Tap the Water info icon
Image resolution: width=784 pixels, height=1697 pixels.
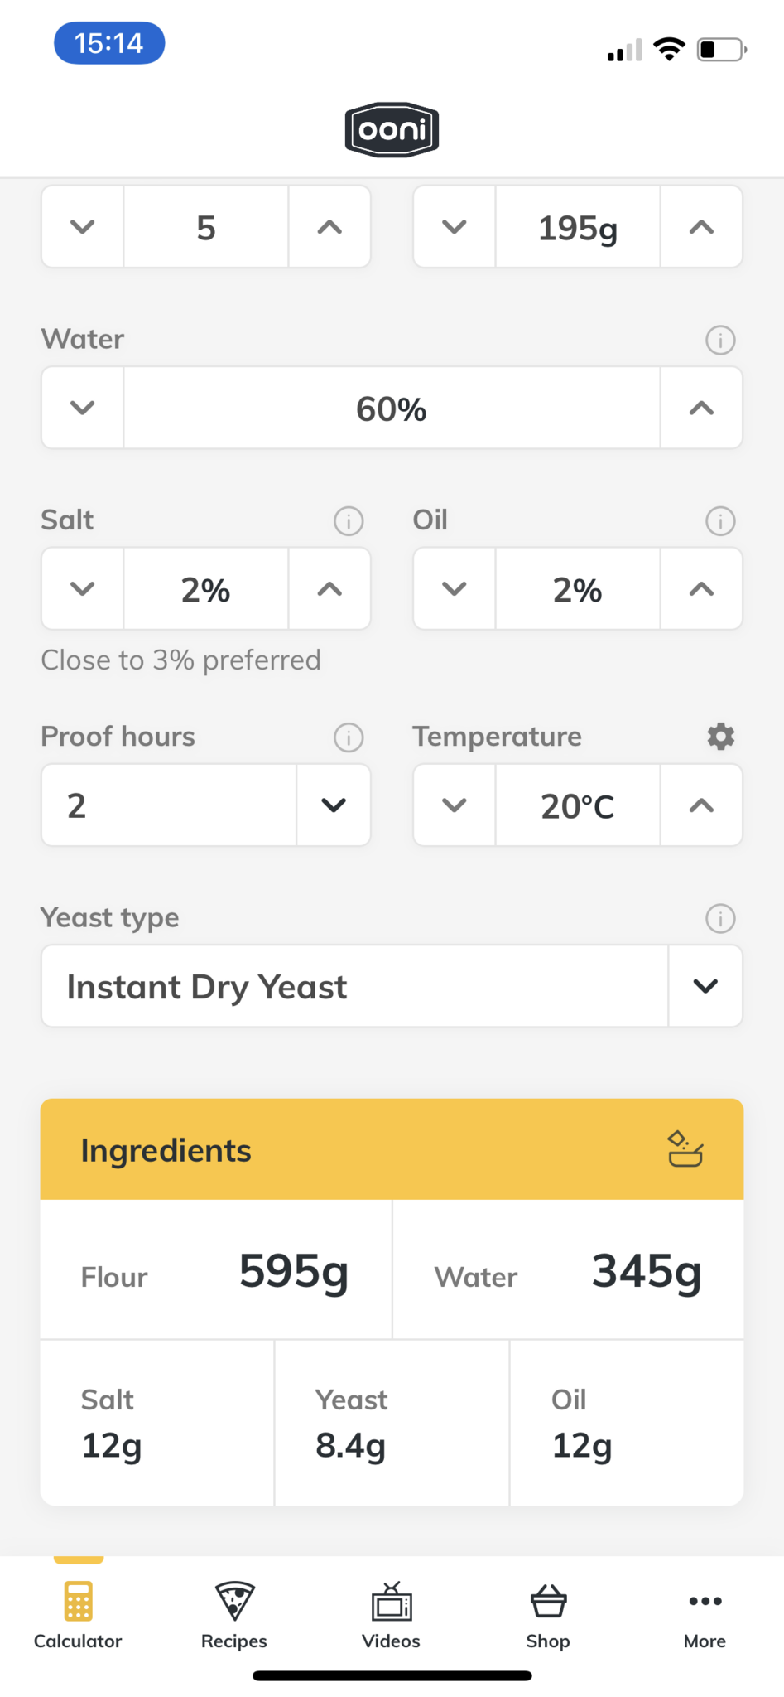(x=720, y=340)
